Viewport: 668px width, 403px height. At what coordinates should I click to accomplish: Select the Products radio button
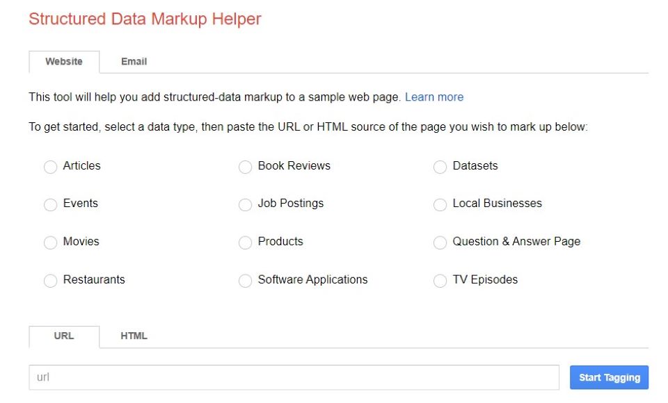245,242
